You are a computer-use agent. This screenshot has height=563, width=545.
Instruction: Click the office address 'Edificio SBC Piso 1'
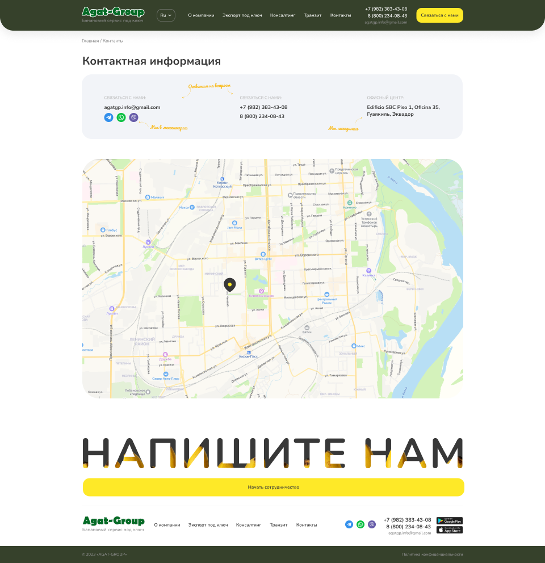point(403,111)
